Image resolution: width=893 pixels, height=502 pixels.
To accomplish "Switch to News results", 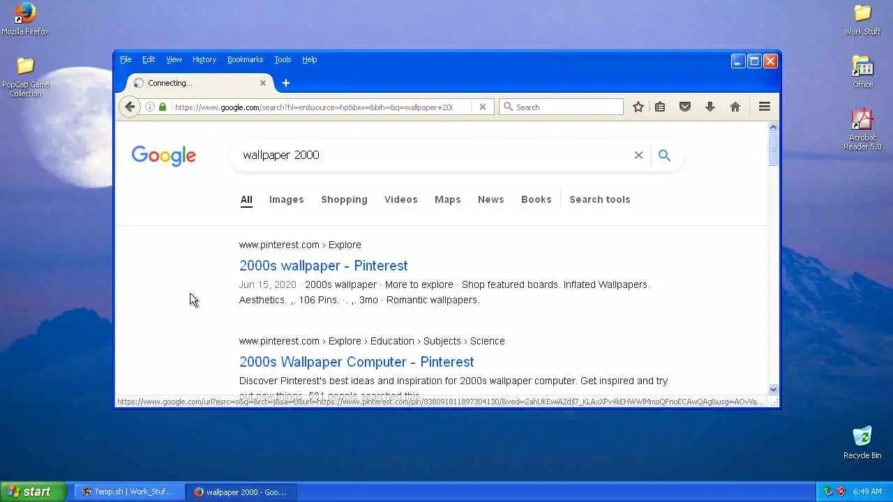I will 490,199.
